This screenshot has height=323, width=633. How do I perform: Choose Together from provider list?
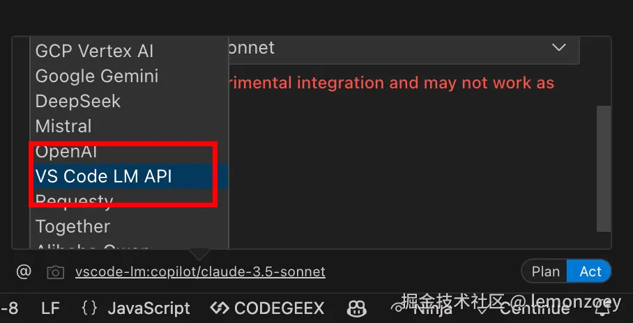73,226
